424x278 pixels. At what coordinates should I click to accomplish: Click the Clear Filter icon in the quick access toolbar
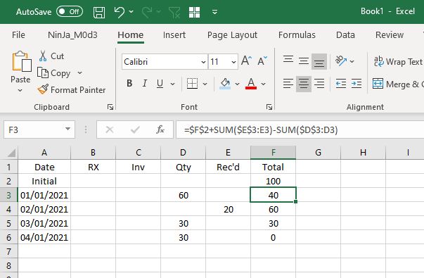click(174, 12)
